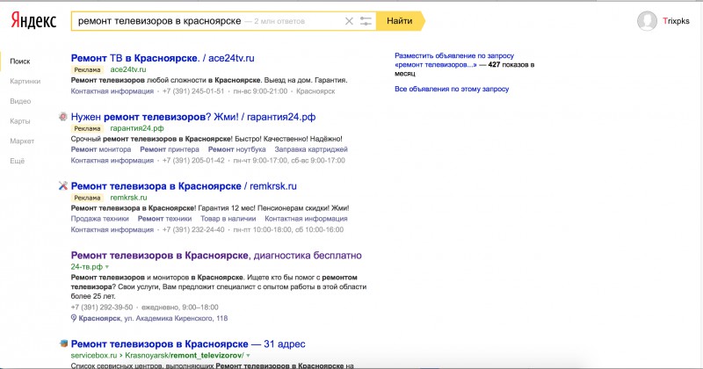703x369 pixels.
Task: Open the Заправка картриджей sitelink
Action: pyautogui.click(x=311, y=149)
